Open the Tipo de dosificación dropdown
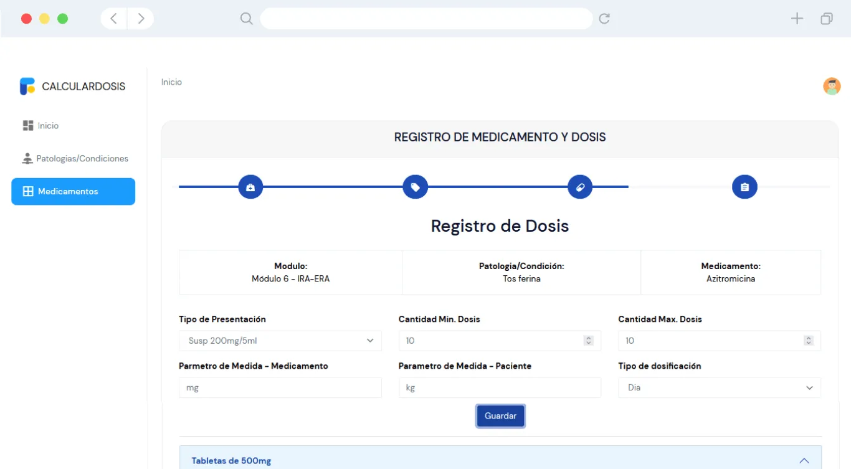The height and width of the screenshot is (469, 851). pos(720,387)
